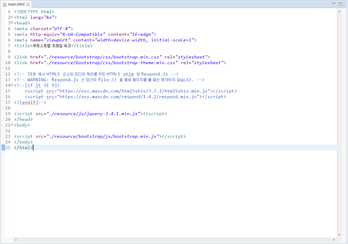
Task: Click the blue marker beside line 25
Action: [x=3, y=148]
